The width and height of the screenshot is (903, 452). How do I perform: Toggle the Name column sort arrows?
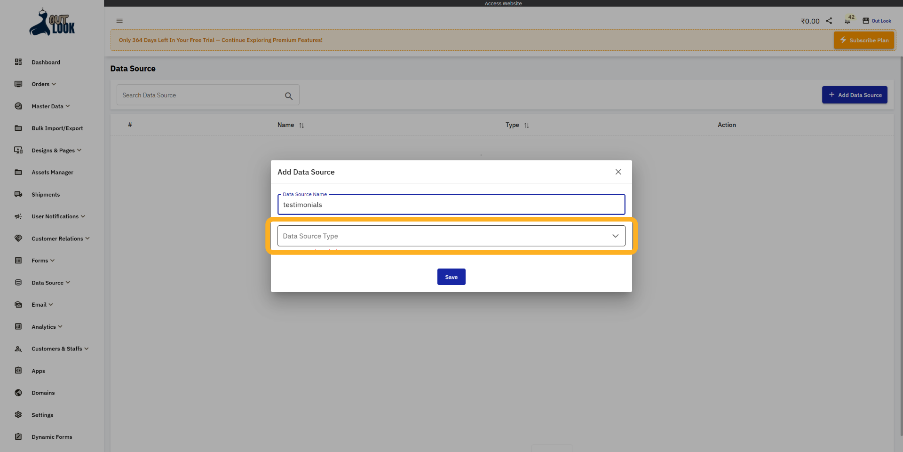tap(301, 125)
